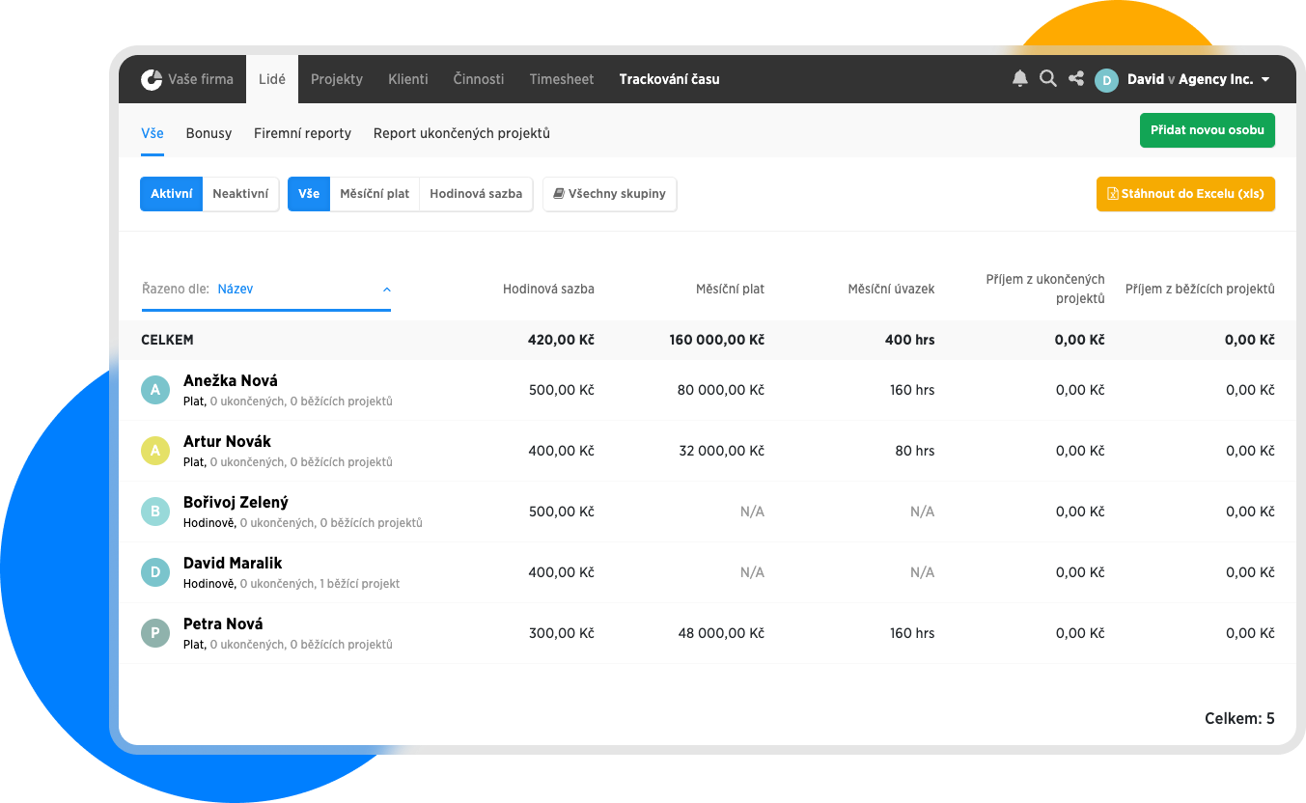Open the Všechny skupiny group filter
This screenshot has height=803, width=1306.
click(x=610, y=194)
